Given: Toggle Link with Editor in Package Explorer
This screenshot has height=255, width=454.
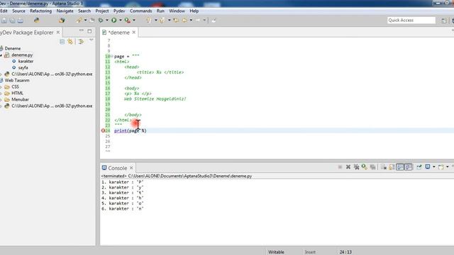Looking at the screenshot, I should (x=70, y=42).
